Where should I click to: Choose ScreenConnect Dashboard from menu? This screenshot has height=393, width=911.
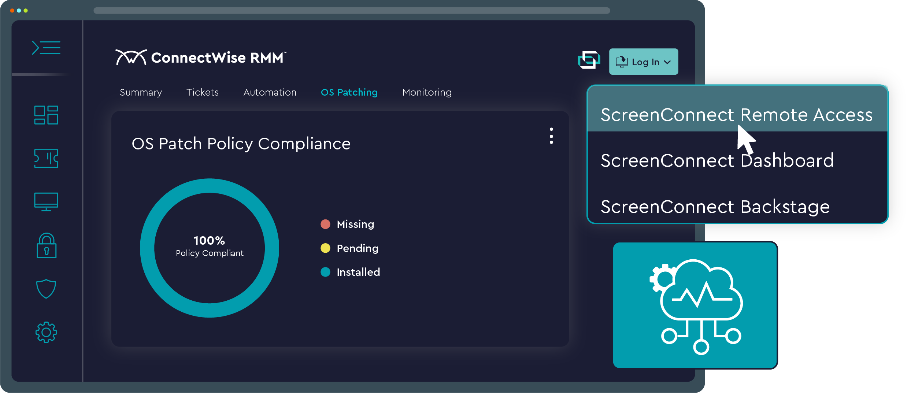pyautogui.click(x=717, y=160)
